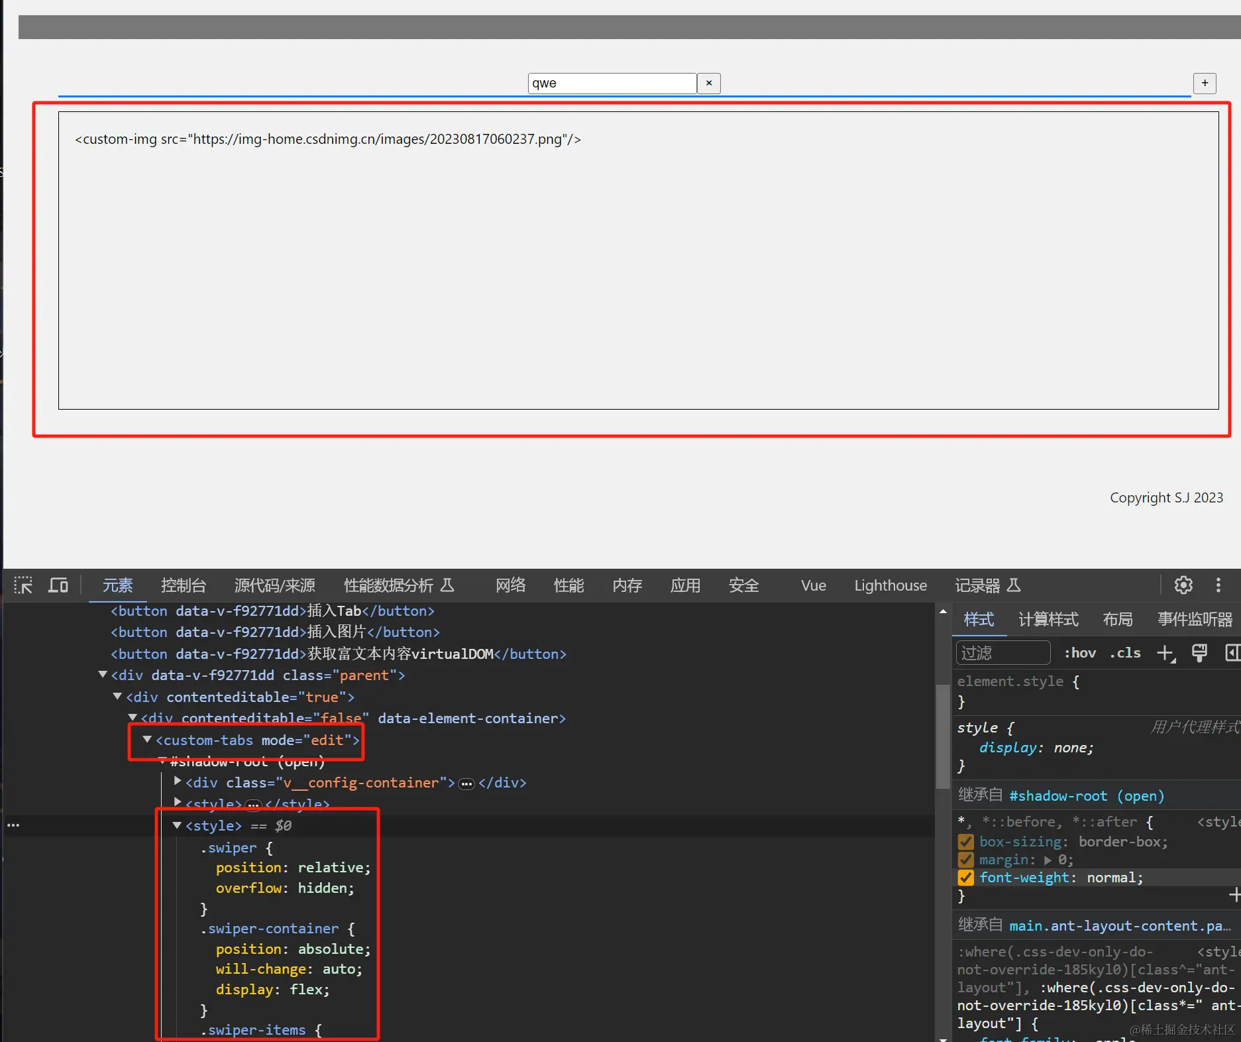Open DevTools more options menu
1241x1042 pixels.
[1218, 585]
